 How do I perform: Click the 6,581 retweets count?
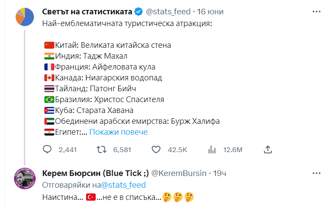tap(122, 150)
